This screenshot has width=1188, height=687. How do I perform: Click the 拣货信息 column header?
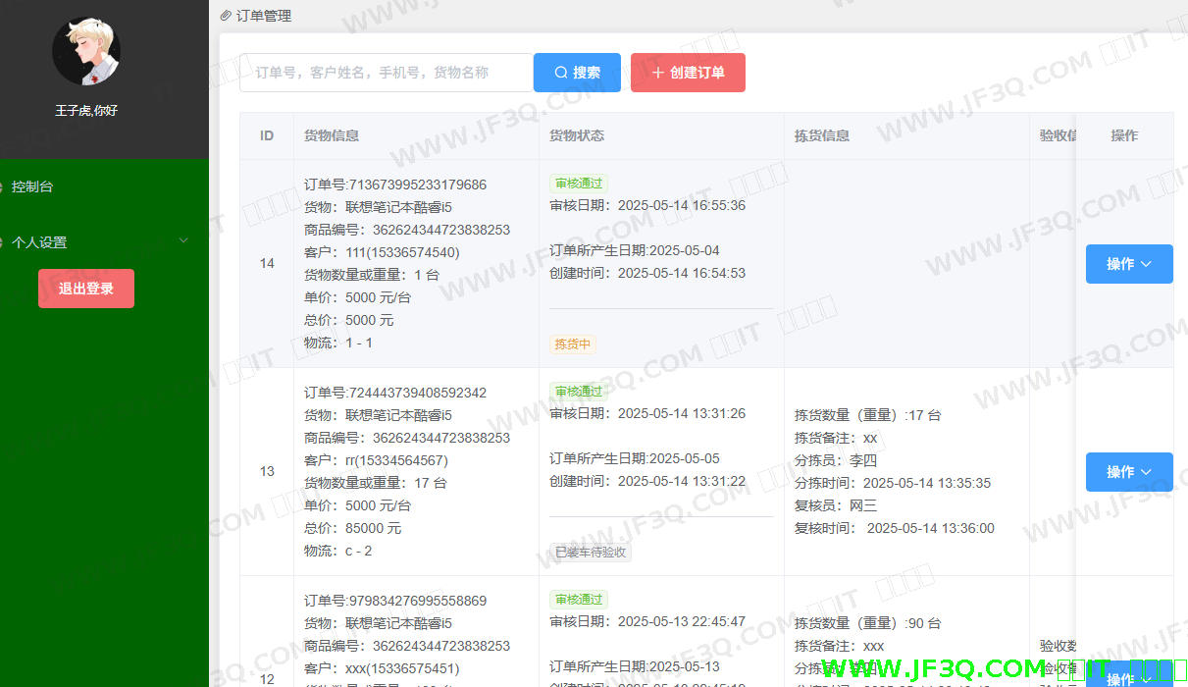tap(822, 135)
